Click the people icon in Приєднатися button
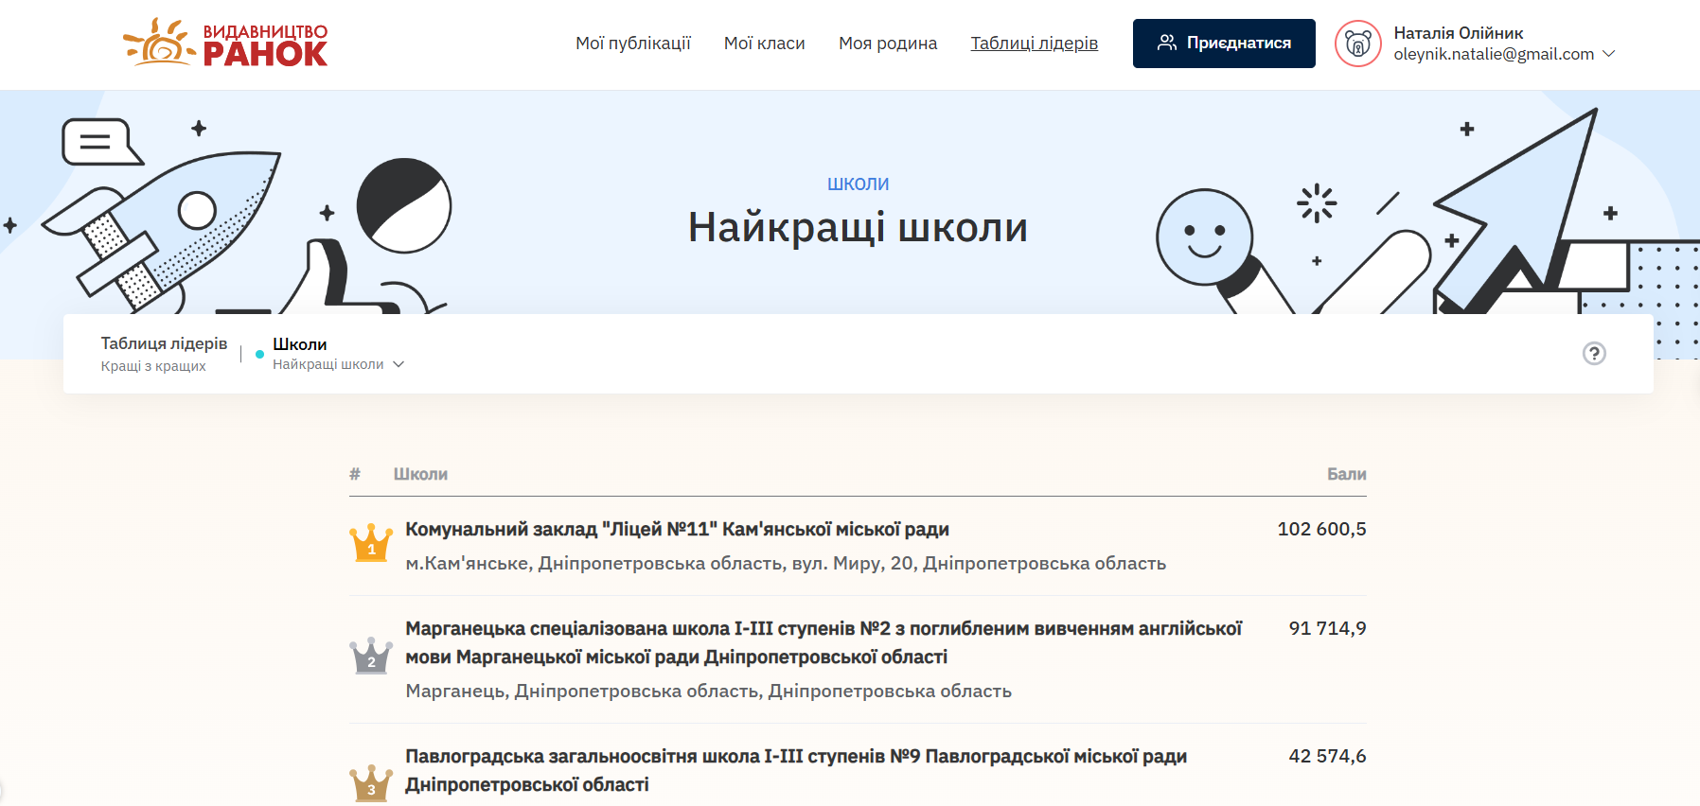This screenshot has height=806, width=1700. pyautogui.click(x=1166, y=43)
